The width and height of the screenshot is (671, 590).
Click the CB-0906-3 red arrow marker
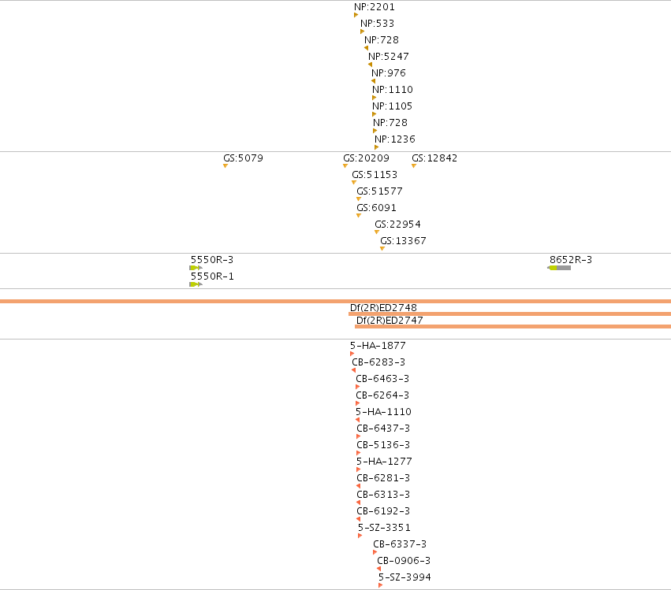pyautogui.click(x=378, y=569)
